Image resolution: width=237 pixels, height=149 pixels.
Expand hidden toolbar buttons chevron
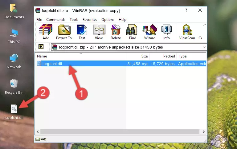(205, 25)
